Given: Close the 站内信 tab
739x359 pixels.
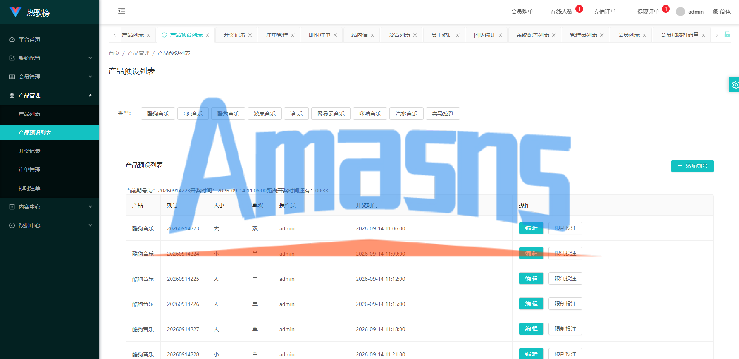Looking at the screenshot, I should click(372, 35).
